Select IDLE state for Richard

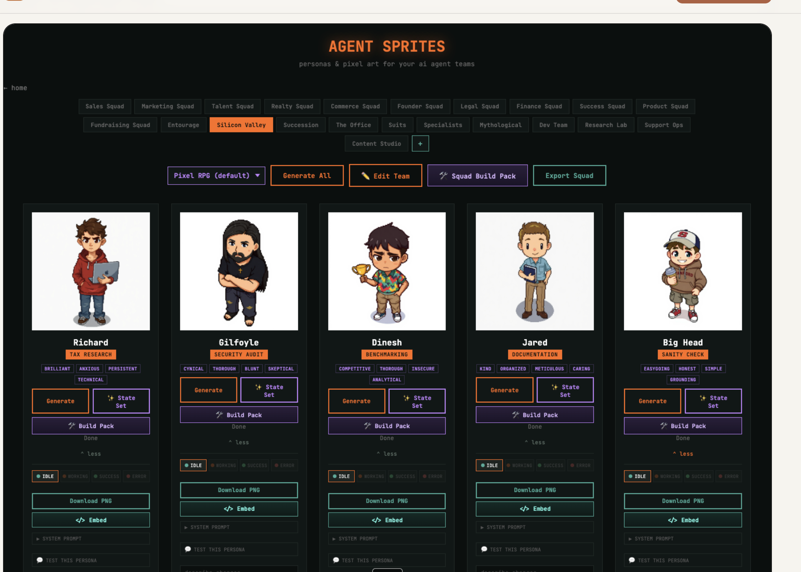[45, 476]
